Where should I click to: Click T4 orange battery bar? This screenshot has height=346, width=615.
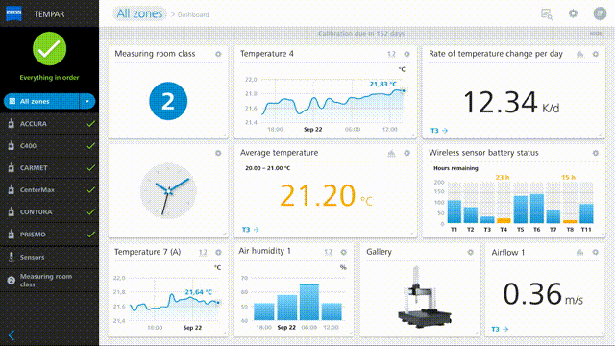[504, 220]
